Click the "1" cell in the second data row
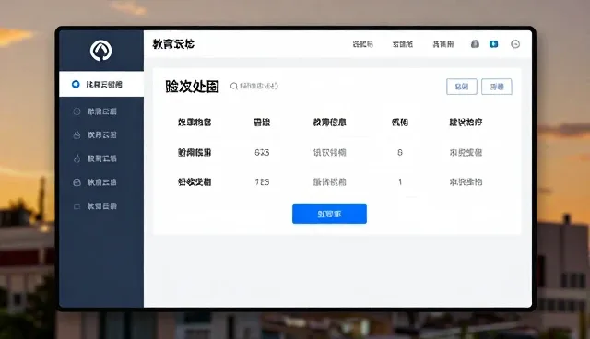 (400, 182)
